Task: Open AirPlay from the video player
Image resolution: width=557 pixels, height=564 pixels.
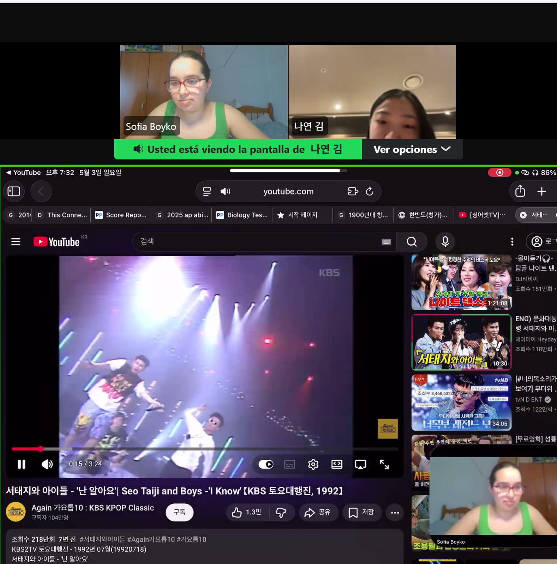Action: [x=360, y=464]
